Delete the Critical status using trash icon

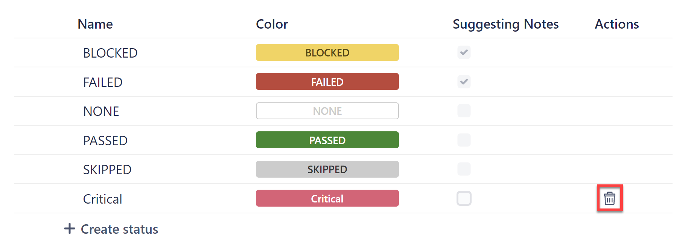(x=610, y=198)
